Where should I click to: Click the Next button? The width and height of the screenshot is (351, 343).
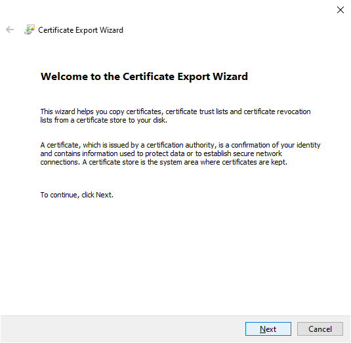(268, 329)
